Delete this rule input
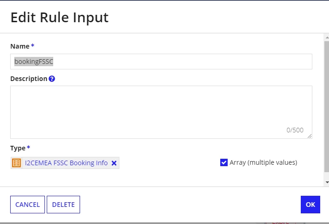The width and height of the screenshot is (329, 224). (63, 205)
